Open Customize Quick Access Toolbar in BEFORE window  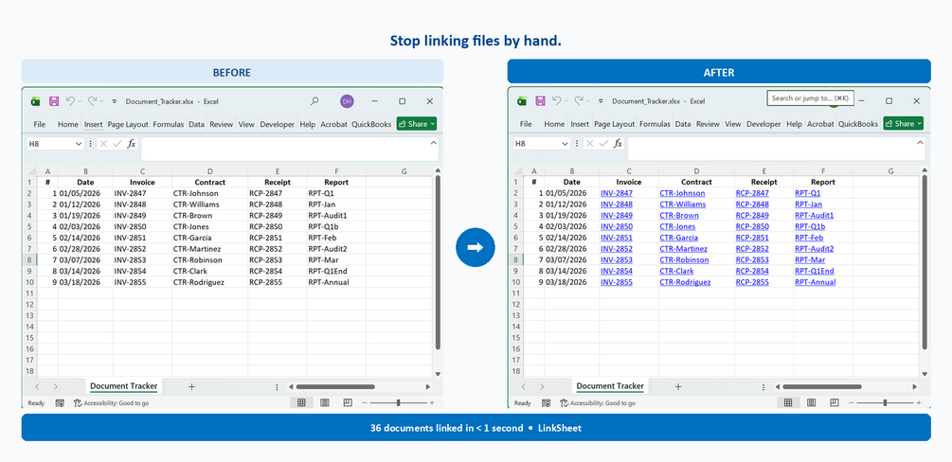(x=114, y=101)
